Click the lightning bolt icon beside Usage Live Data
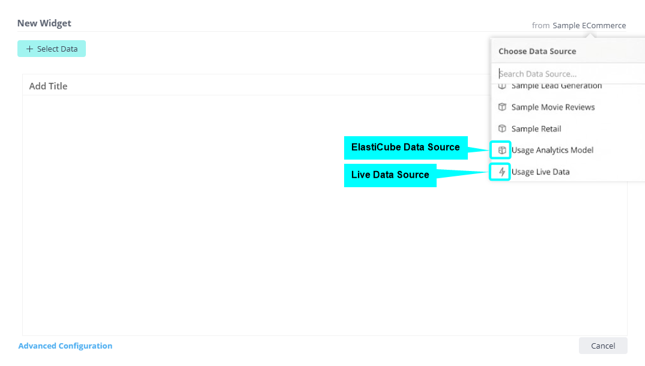The height and width of the screenshot is (366, 645). click(x=503, y=172)
